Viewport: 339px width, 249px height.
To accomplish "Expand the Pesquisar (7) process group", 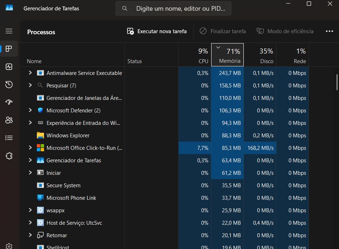I will (x=30, y=86).
